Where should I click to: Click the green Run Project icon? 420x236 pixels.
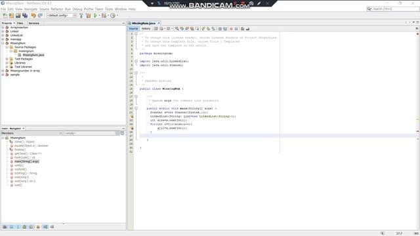tap(95, 16)
